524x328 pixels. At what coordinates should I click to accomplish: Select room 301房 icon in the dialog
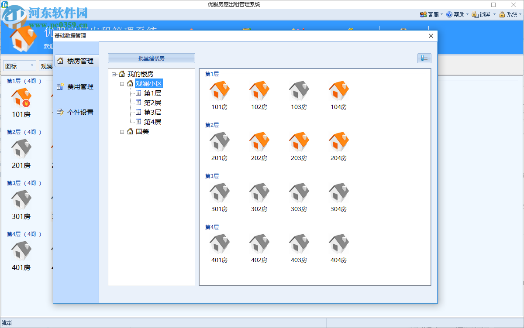[x=220, y=193]
